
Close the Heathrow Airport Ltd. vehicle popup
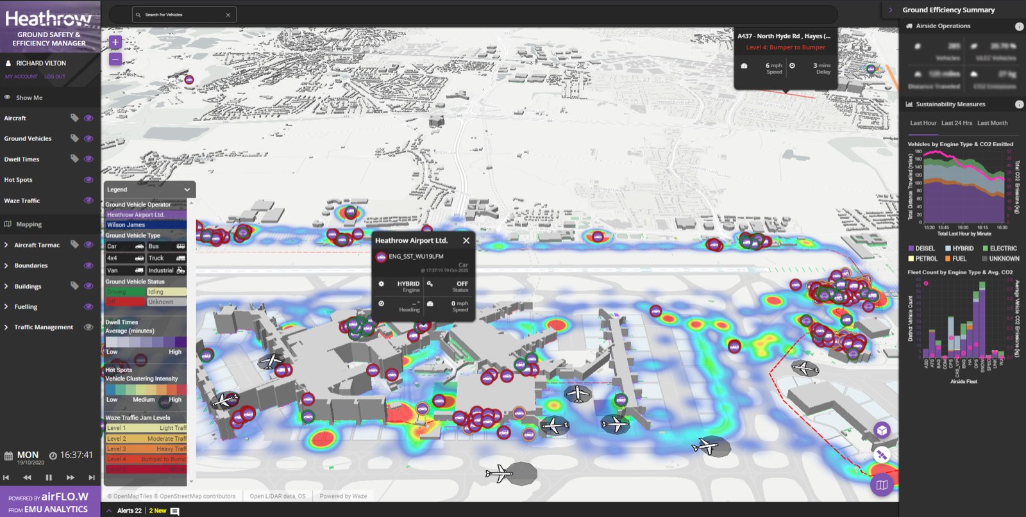click(466, 240)
